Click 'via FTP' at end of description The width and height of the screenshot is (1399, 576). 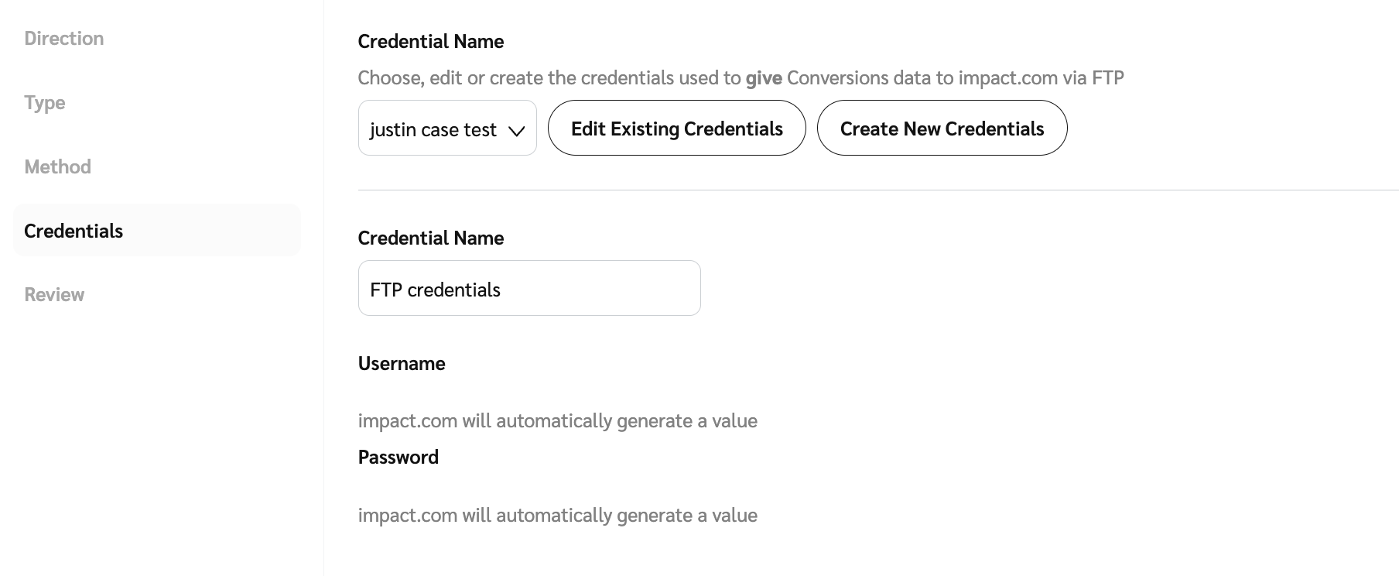pos(1093,78)
